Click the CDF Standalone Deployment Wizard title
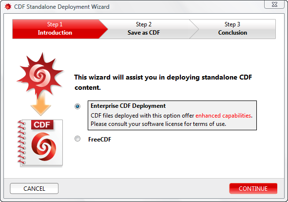The height and width of the screenshot is (202, 288). click(x=62, y=7)
